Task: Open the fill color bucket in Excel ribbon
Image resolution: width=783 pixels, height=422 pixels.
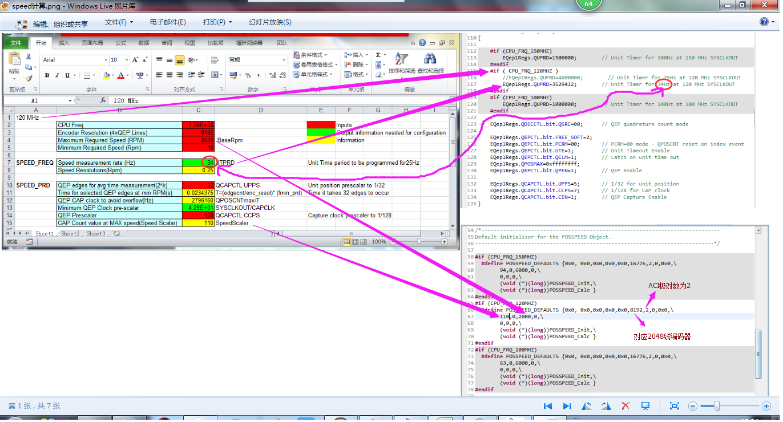Action: 107,75
